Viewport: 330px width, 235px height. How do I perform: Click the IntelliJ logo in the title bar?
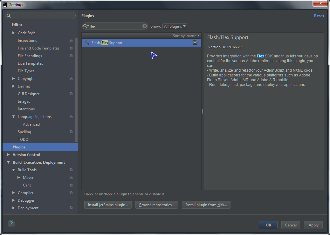click(5, 4)
